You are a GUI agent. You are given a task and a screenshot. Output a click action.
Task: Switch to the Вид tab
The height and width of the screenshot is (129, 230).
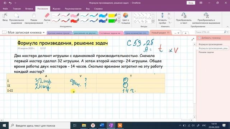tap(88, 9)
